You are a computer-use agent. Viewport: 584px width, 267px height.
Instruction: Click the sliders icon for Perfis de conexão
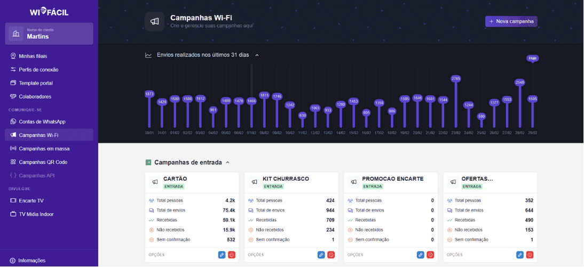pyautogui.click(x=13, y=69)
